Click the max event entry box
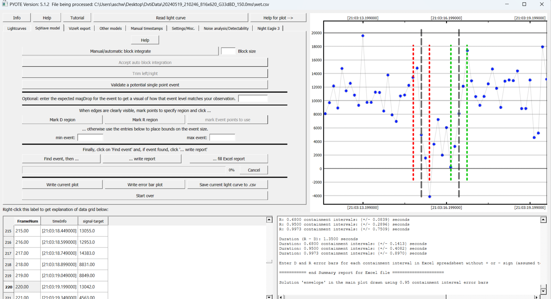 (222, 138)
